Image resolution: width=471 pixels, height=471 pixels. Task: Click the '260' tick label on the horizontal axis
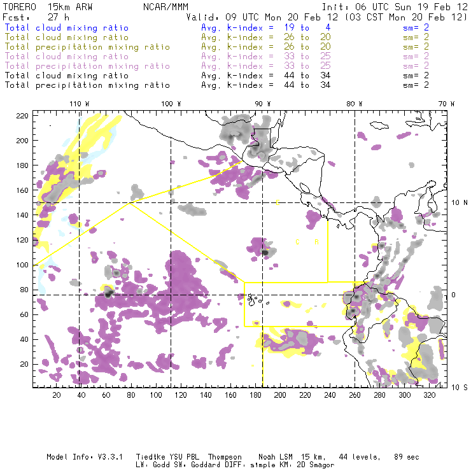[x=355, y=395]
